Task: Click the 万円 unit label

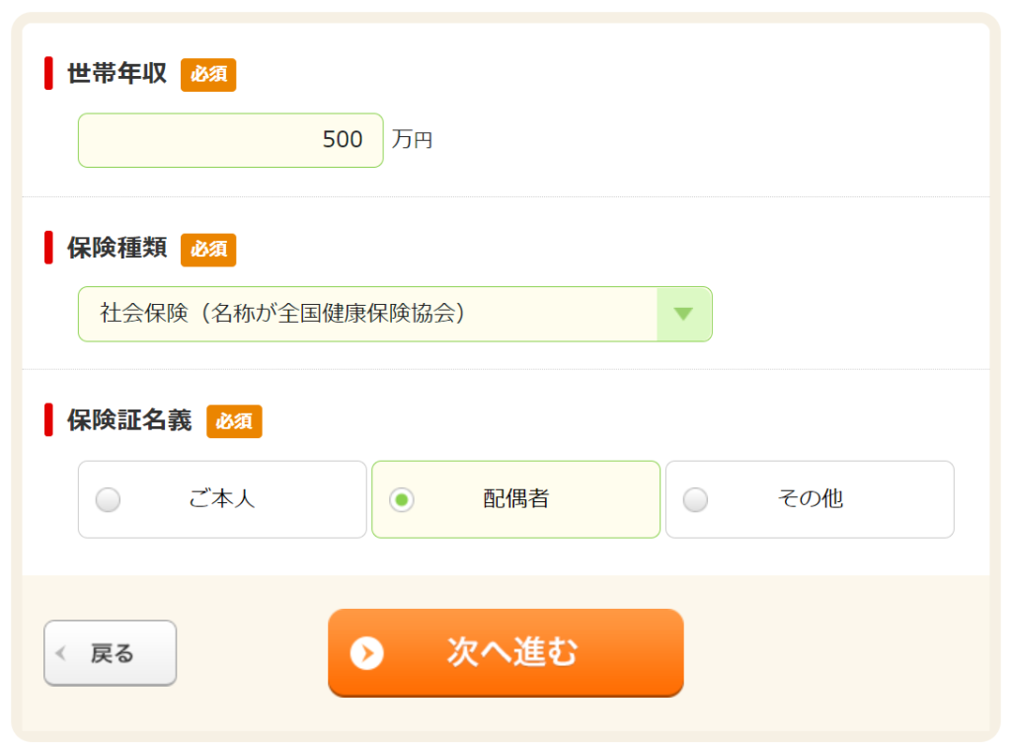Action: [412, 139]
